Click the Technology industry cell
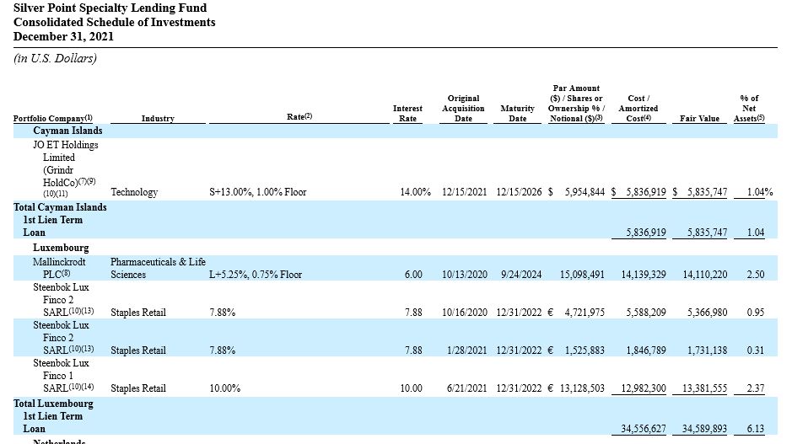Viewport: 792px width, 444px height. [134, 192]
